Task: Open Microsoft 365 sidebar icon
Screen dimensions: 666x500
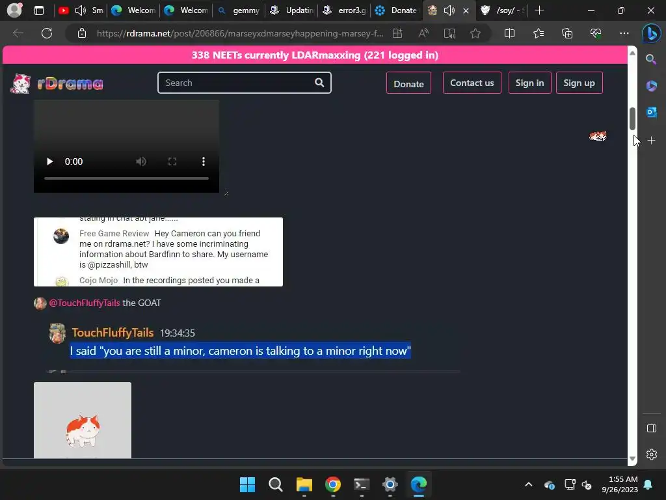Action: [651, 86]
